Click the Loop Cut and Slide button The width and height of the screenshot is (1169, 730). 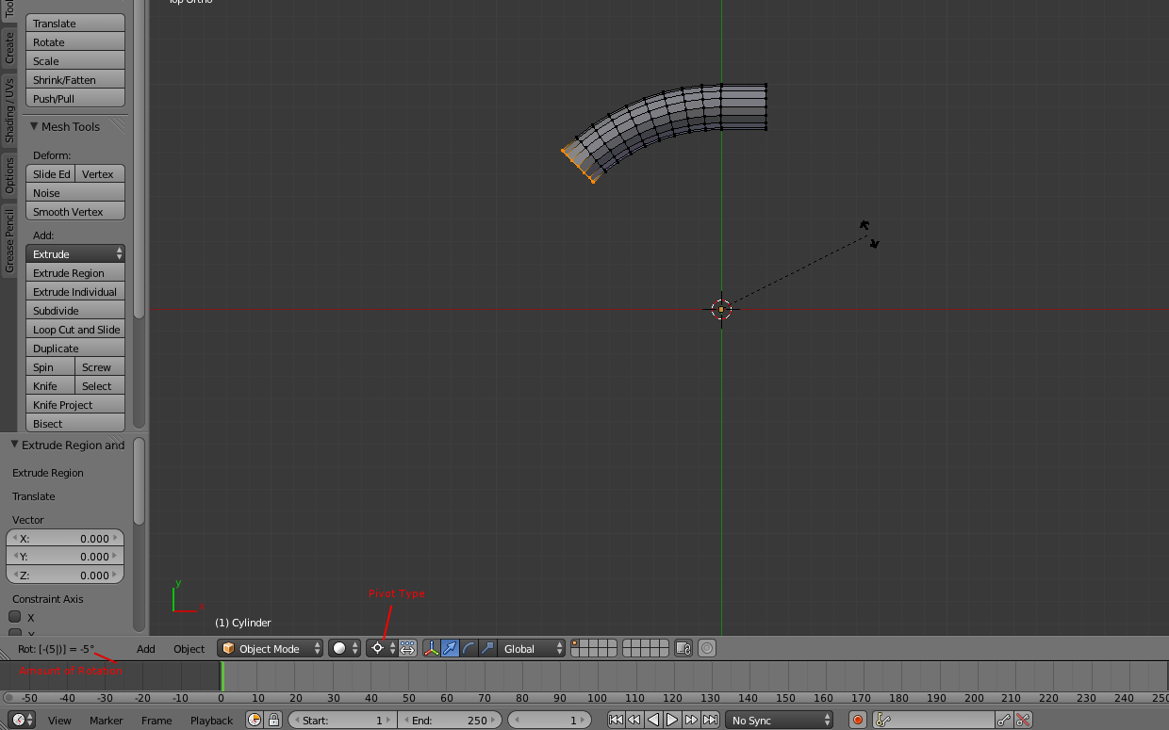tap(75, 329)
